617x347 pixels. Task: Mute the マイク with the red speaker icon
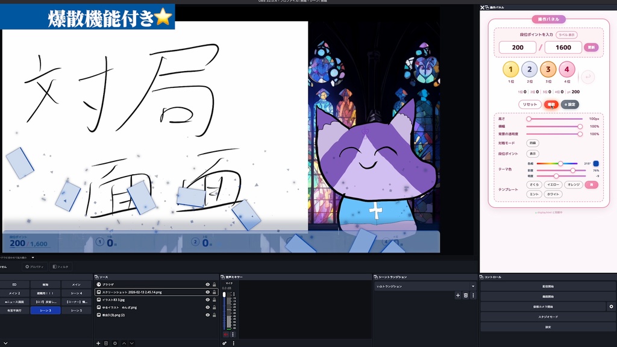[x=225, y=334]
